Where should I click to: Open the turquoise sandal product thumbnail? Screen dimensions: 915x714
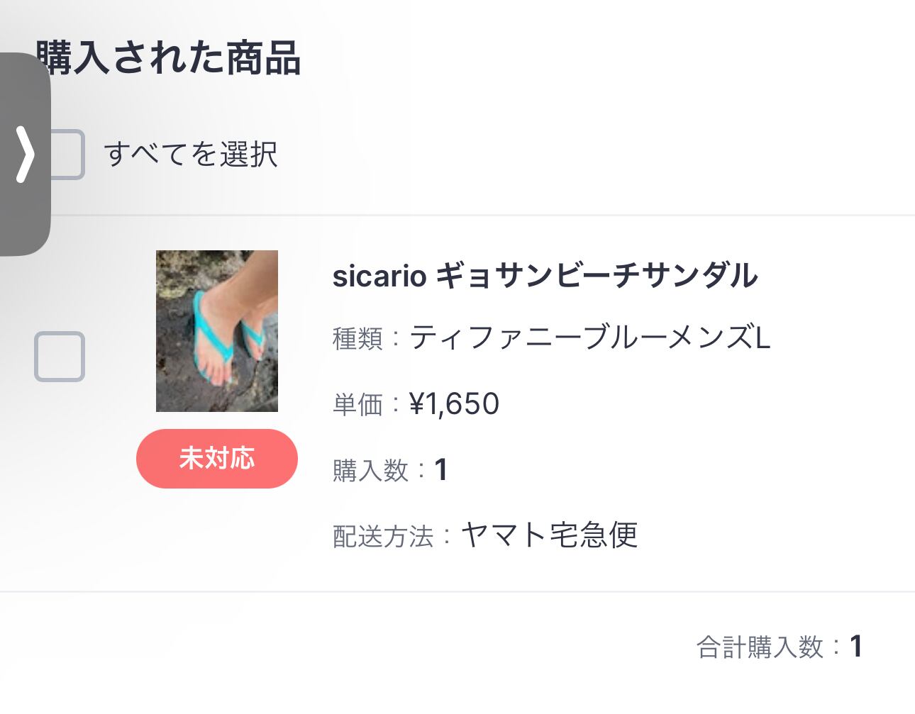[x=217, y=331]
